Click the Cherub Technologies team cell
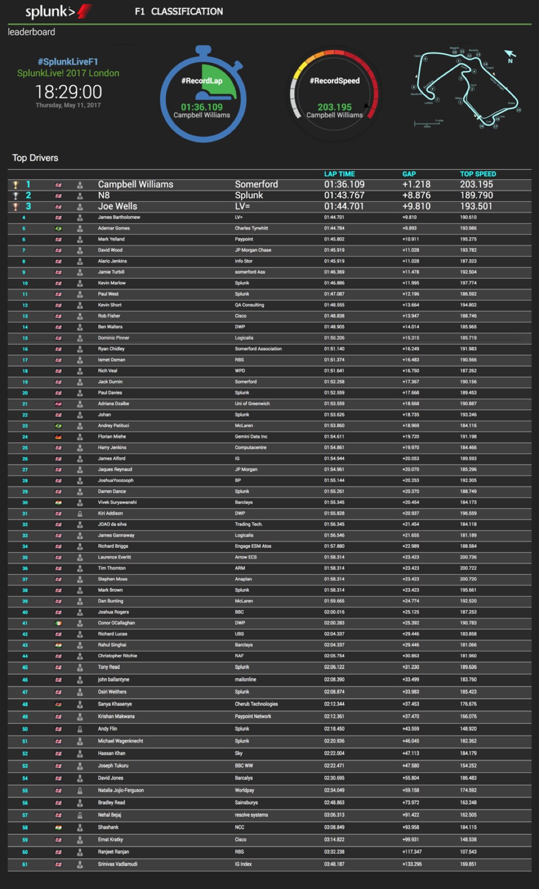This screenshot has width=539, height=889. pyautogui.click(x=257, y=704)
